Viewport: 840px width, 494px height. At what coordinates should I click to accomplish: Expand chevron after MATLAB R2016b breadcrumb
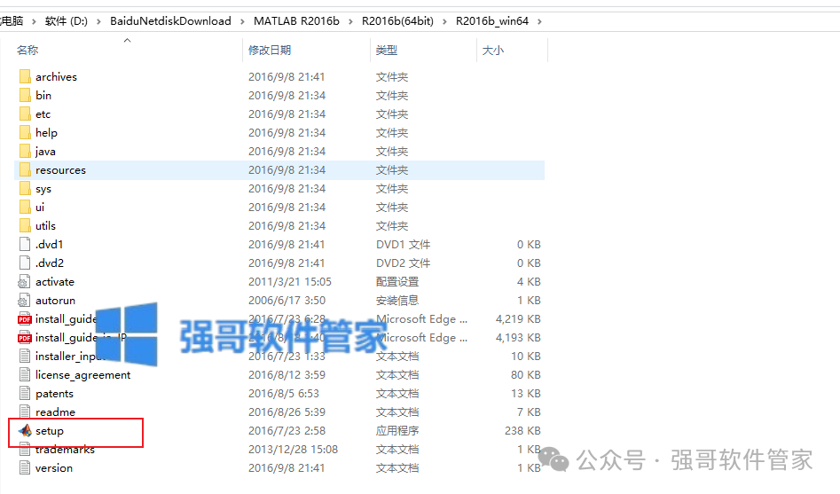click(x=351, y=21)
